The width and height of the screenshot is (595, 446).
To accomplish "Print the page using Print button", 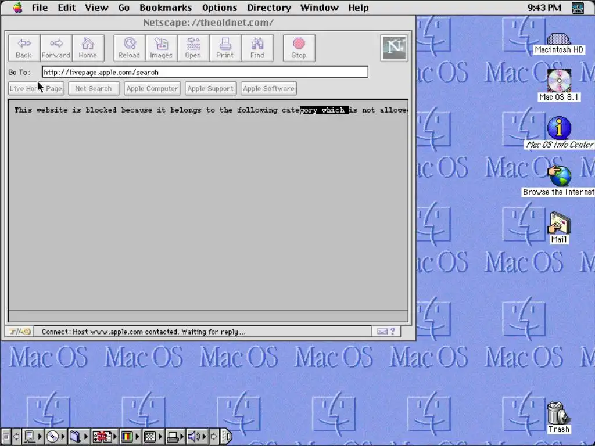I will (x=225, y=48).
